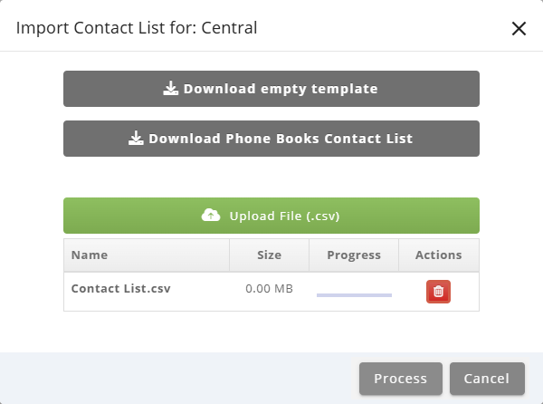Image resolution: width=543 pixels, height=404 pixels.
Task: Click the download icon on empty template button
Action: pyautogui.click(x=170, y=89)
